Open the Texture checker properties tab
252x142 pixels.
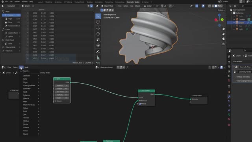pyautogui.click(x=229, y=125)
